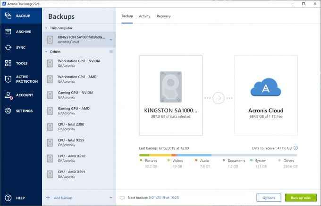Viewport: 321px width, 206px height.
Task: Click the comment bubble icon near Next backup
Action: [x=122, y=198]
